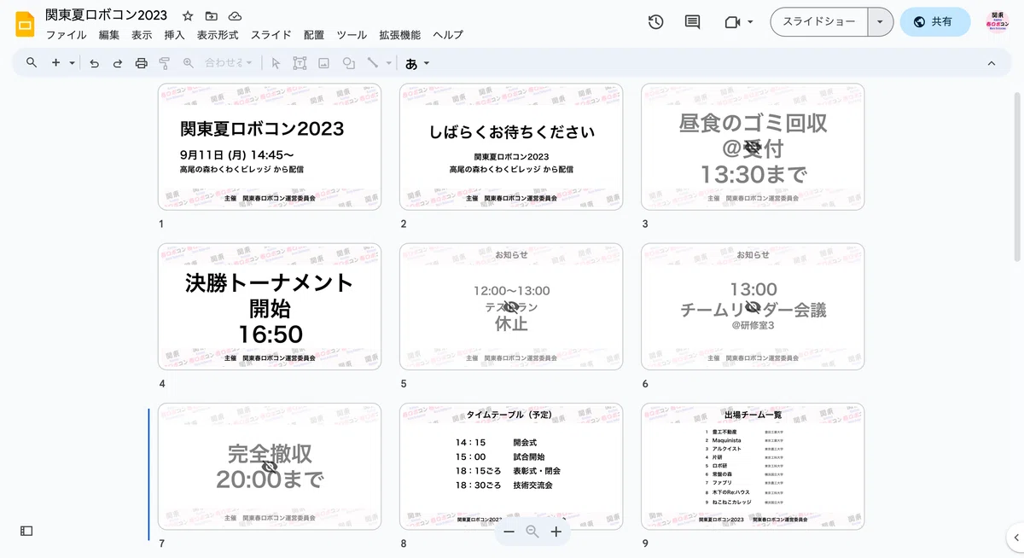
Task: Open the 合わせる zoom dropdown
Action: point(230,63)
